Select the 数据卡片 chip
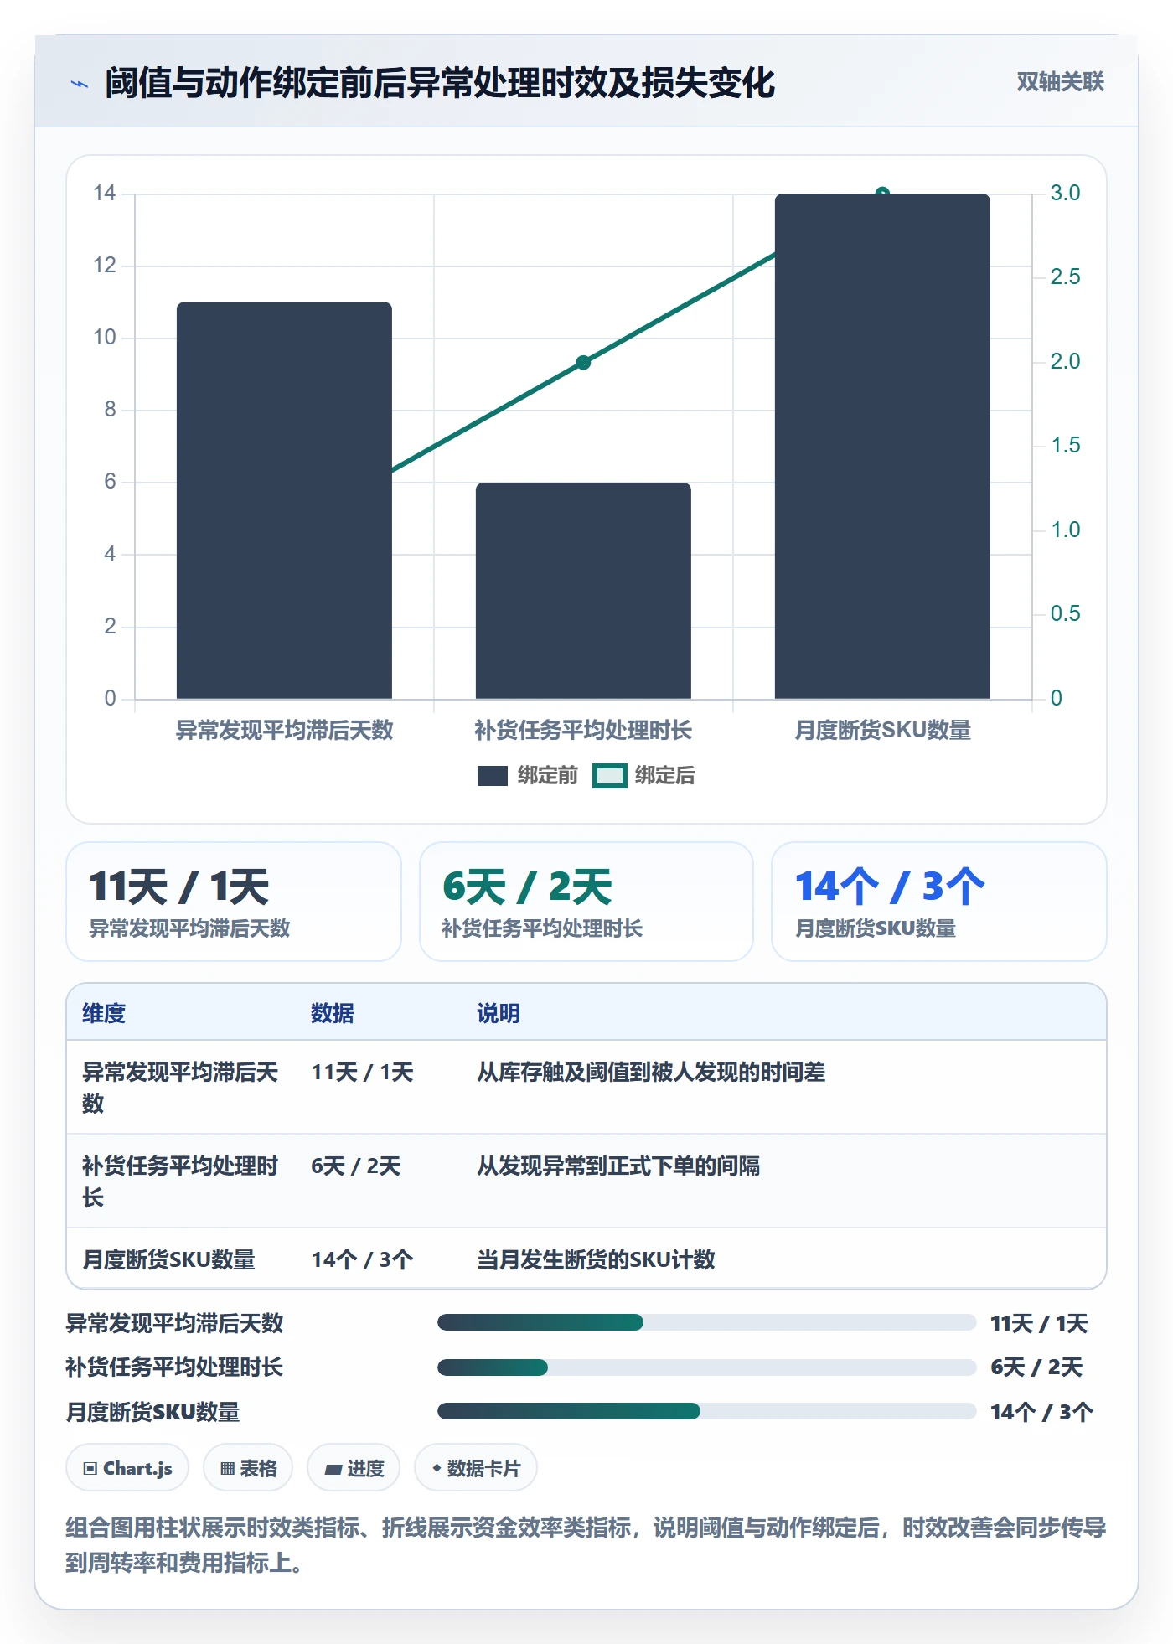This screenshot has height=1644, width=1173. [476, 1468]
